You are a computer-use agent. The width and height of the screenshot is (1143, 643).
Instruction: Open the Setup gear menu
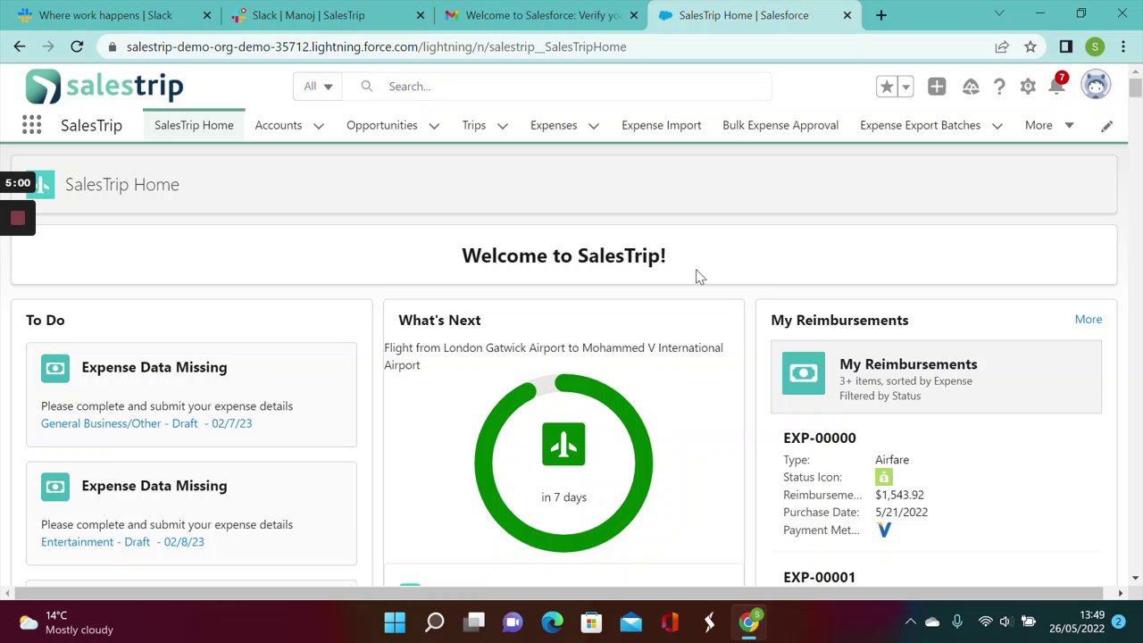[1028, 87]
